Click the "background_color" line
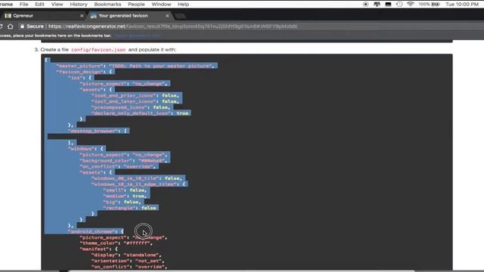This screenshot has width=484, height=272. coord(123,161)
